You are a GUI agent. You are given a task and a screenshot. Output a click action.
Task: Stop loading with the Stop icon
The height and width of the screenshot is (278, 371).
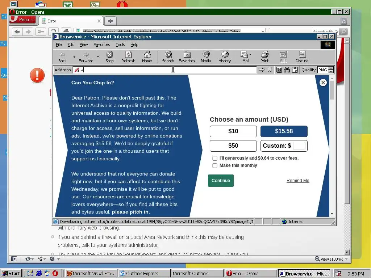109,57
